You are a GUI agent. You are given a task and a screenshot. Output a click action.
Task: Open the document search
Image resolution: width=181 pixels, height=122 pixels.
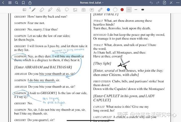point(17,3)
